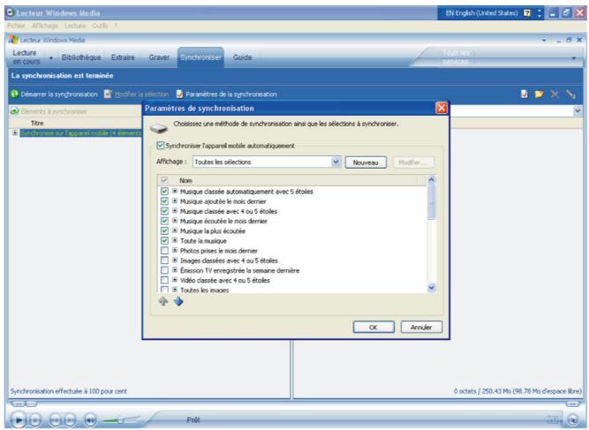589x430 pixels.
Task: Switch to the Graver tab
Action: tap(159, 57)
